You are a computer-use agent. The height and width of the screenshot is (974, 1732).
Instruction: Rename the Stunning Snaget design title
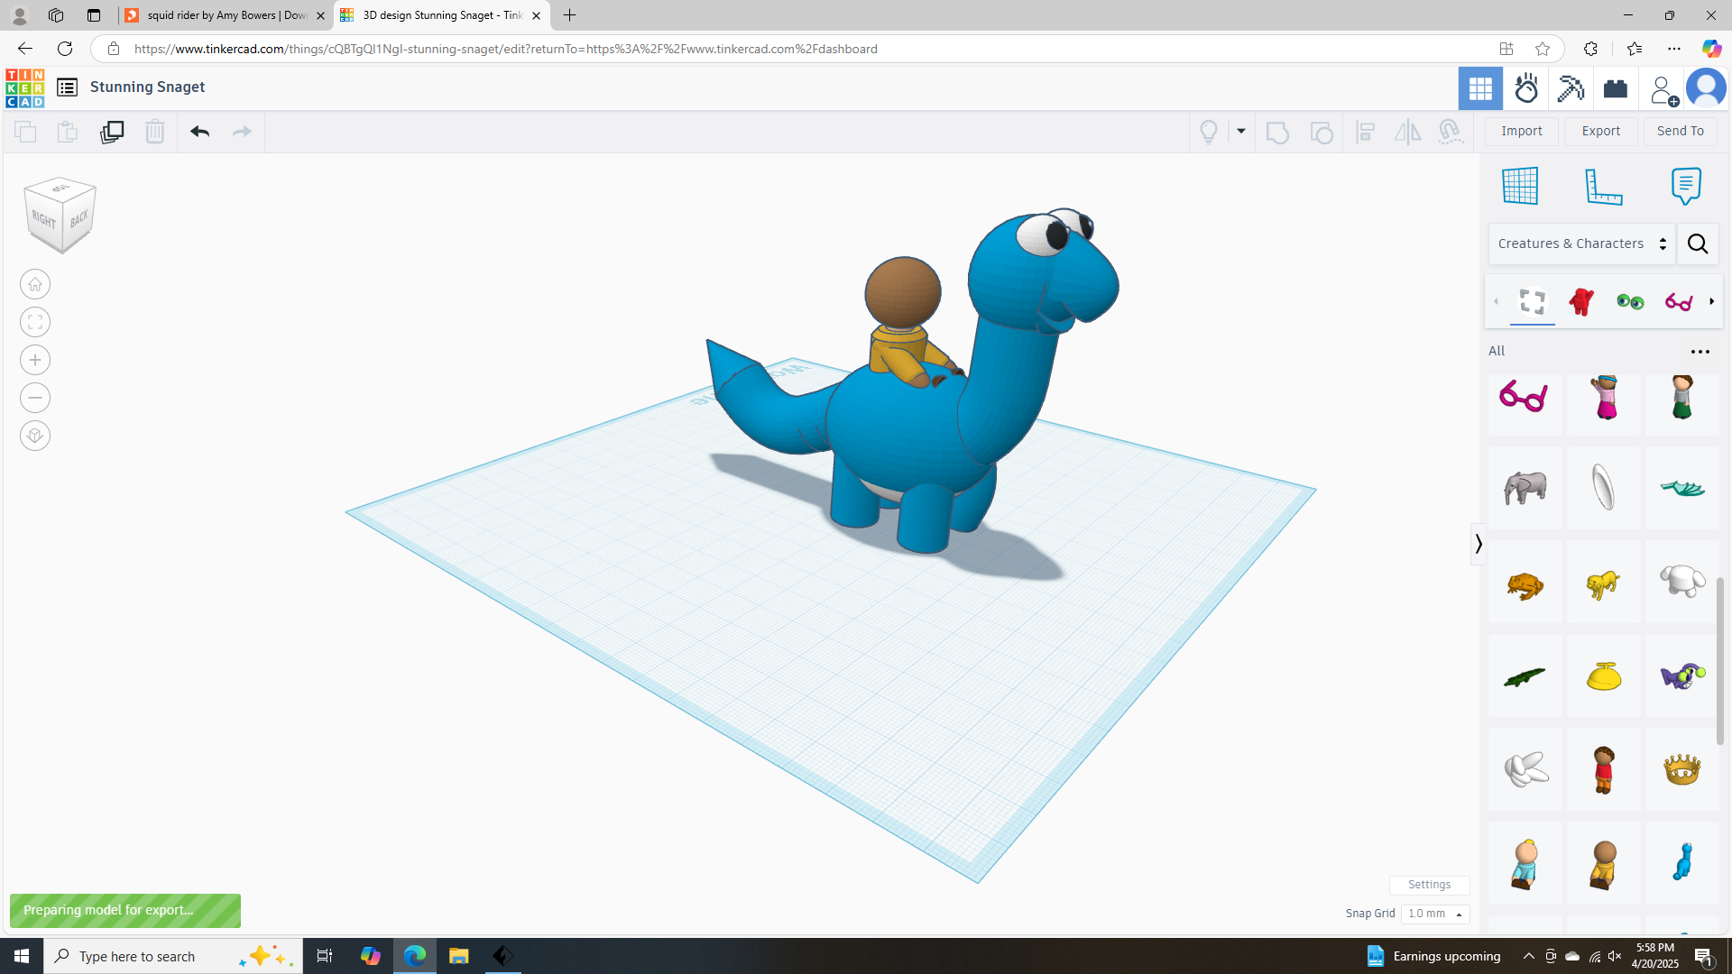click(148, 87)
